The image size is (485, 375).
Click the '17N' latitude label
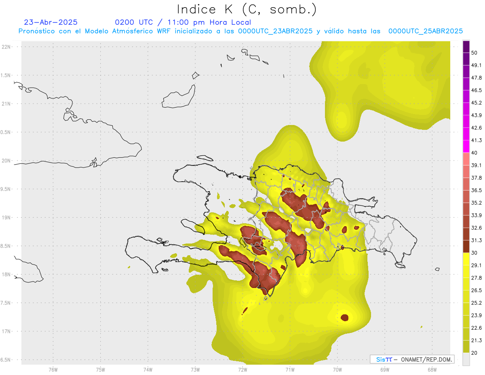pyautogui.click(x=6, y=331)
